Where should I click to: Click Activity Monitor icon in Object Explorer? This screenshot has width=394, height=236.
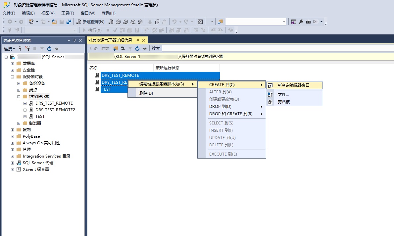[57, 49]
